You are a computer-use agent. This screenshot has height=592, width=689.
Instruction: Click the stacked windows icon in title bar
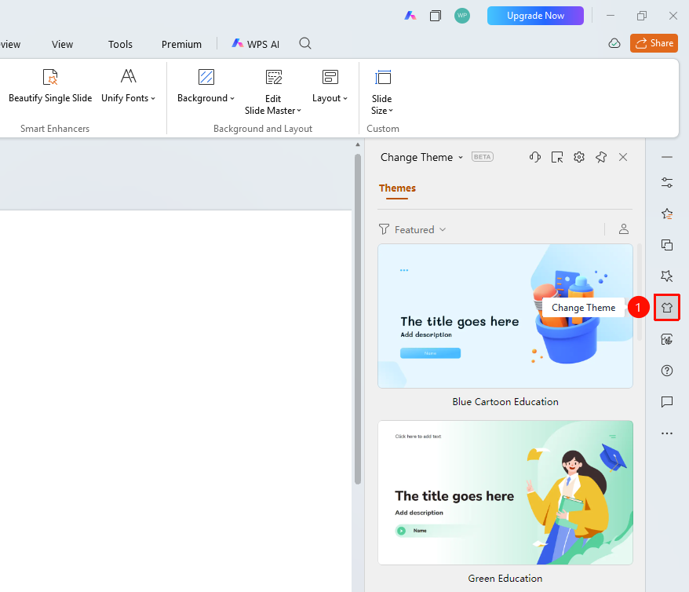(x=436, y=16)
